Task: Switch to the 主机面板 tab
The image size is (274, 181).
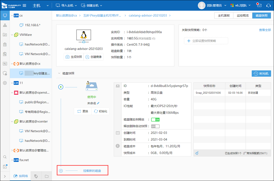Action: click(x=224, y=16)
